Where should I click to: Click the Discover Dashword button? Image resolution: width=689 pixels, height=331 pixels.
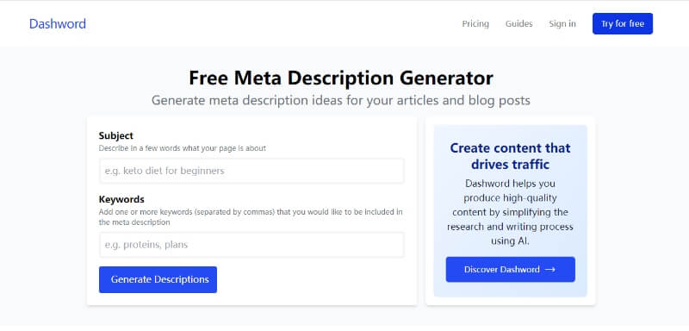click(510, 270)
